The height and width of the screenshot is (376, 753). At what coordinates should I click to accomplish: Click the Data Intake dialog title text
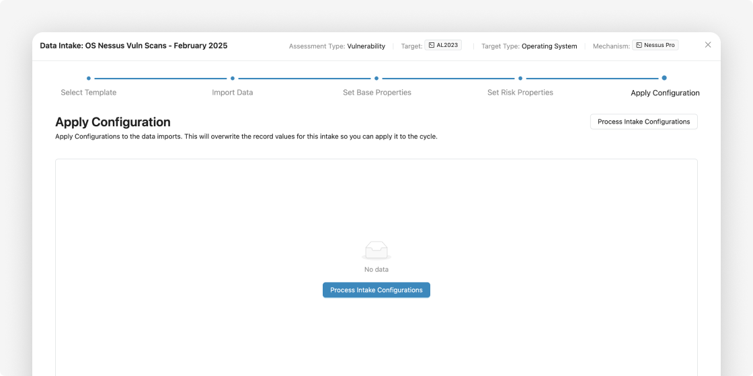[134, 46]
